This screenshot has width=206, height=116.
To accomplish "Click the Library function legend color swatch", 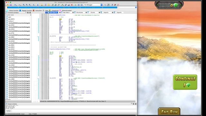I will coord(7,11).
